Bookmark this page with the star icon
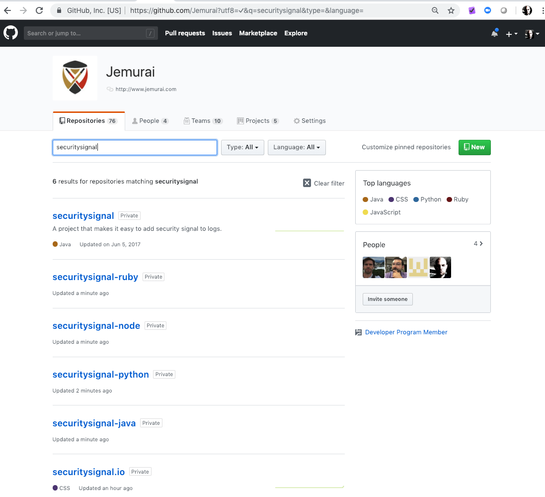This screenshot has width=545, height=497. click(x=451, y=10)
